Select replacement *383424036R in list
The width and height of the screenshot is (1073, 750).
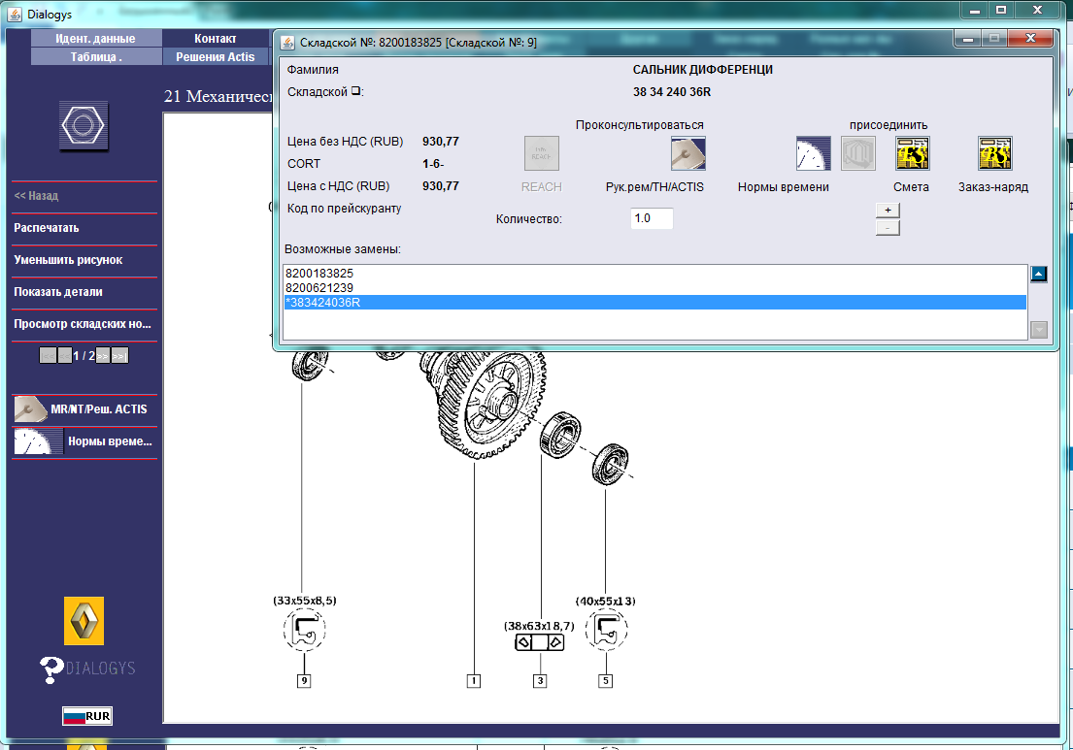654,302
